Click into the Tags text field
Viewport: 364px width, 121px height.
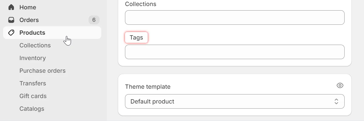(234, 52)
